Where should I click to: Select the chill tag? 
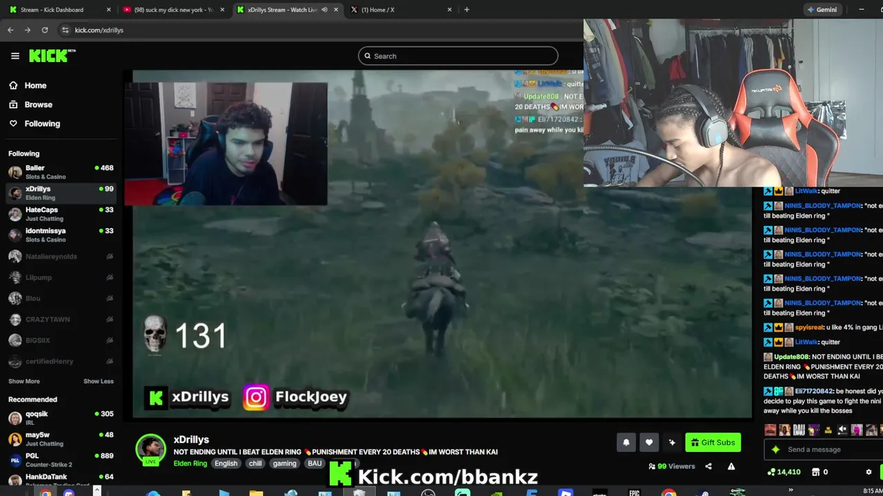pyautogui.click(x=255, y=464)
